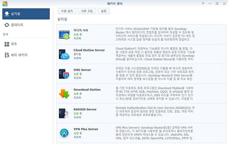
Task: Click the Media Server film-strip icon
Action: (x=64, y=34)
